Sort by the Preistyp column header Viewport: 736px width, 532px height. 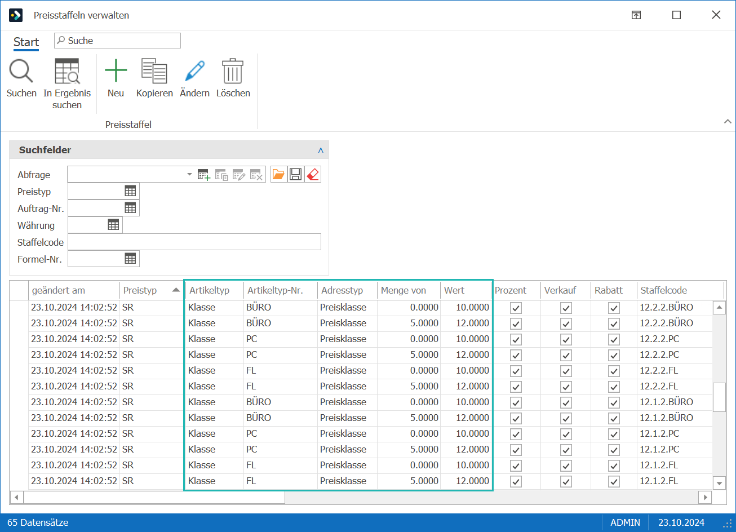[x=152, y=290]
